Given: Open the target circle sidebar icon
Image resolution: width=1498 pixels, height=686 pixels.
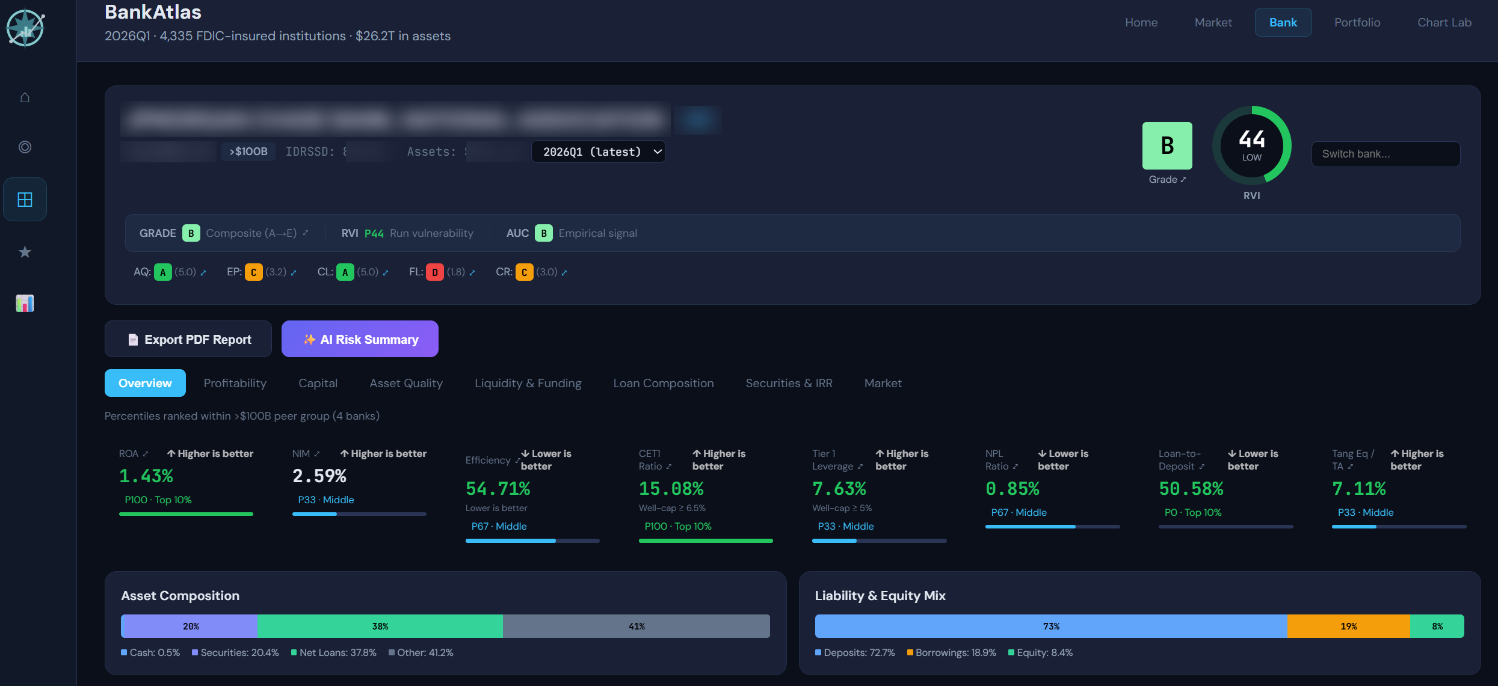Looking at the screenshot, I should point(25,147).
